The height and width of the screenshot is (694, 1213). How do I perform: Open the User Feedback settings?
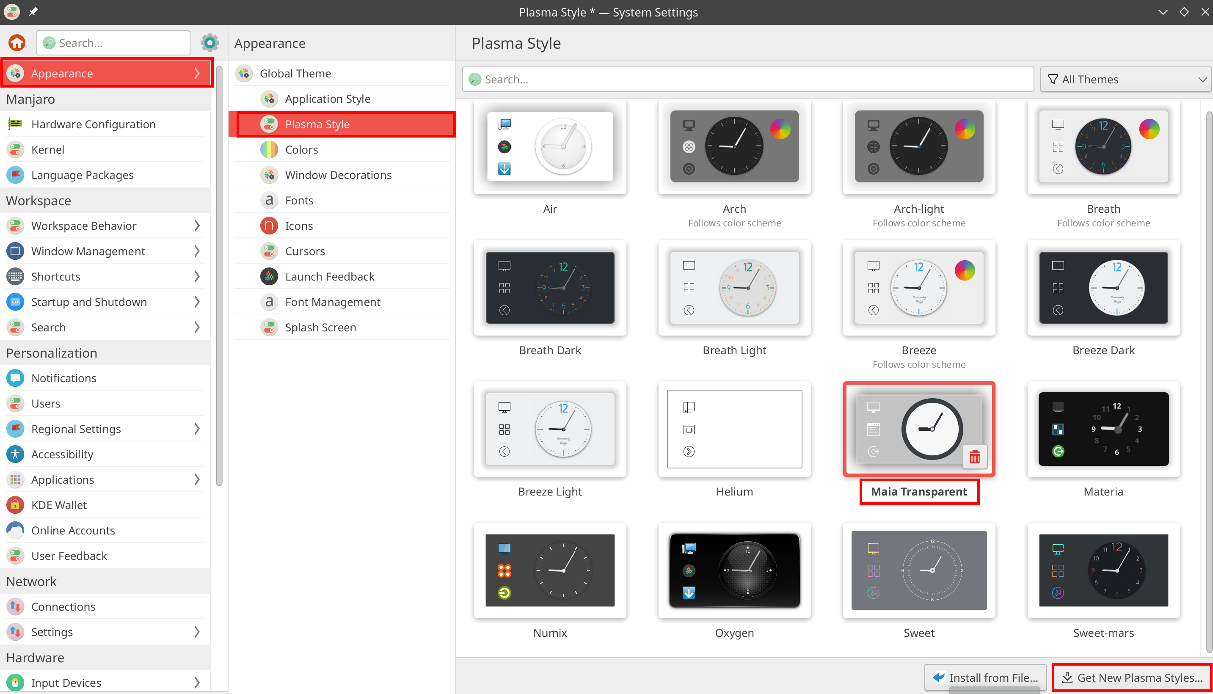105,556
